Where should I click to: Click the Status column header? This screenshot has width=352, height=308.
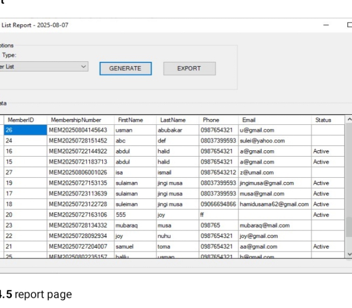tap(323, 120)
